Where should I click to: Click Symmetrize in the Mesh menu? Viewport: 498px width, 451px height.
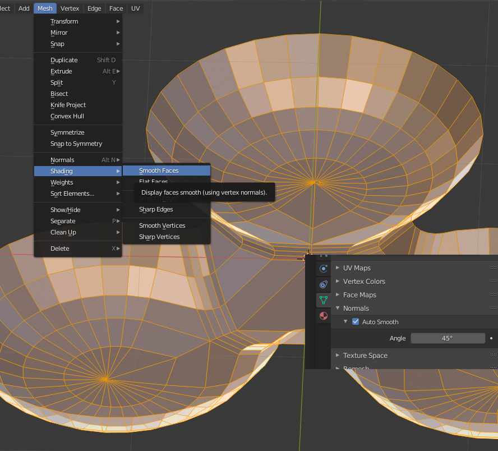coord(67,132)
